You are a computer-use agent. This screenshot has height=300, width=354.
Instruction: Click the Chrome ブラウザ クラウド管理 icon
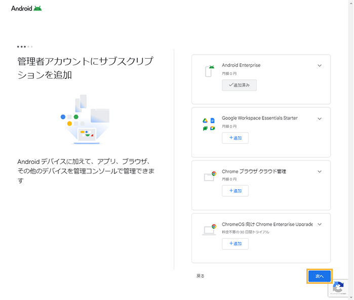click(210, 176)
